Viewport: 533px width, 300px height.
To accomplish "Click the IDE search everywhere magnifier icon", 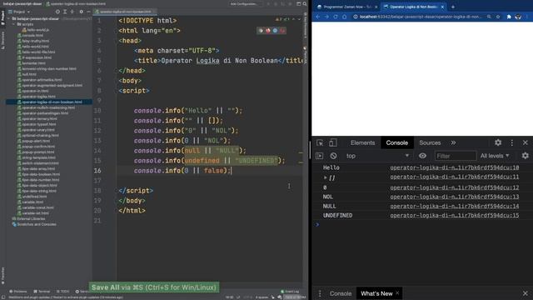I will [305, 3].
